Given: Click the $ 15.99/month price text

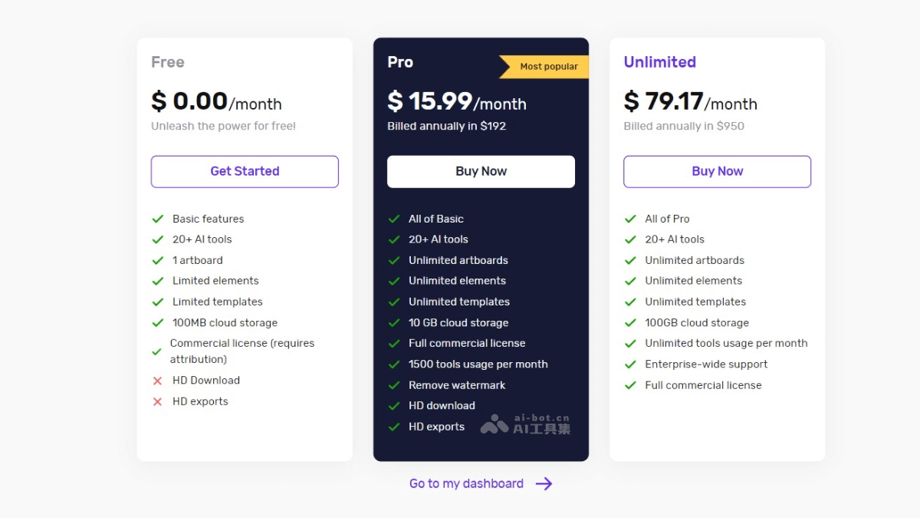Looking at the screenshot, I should (457, 101).
